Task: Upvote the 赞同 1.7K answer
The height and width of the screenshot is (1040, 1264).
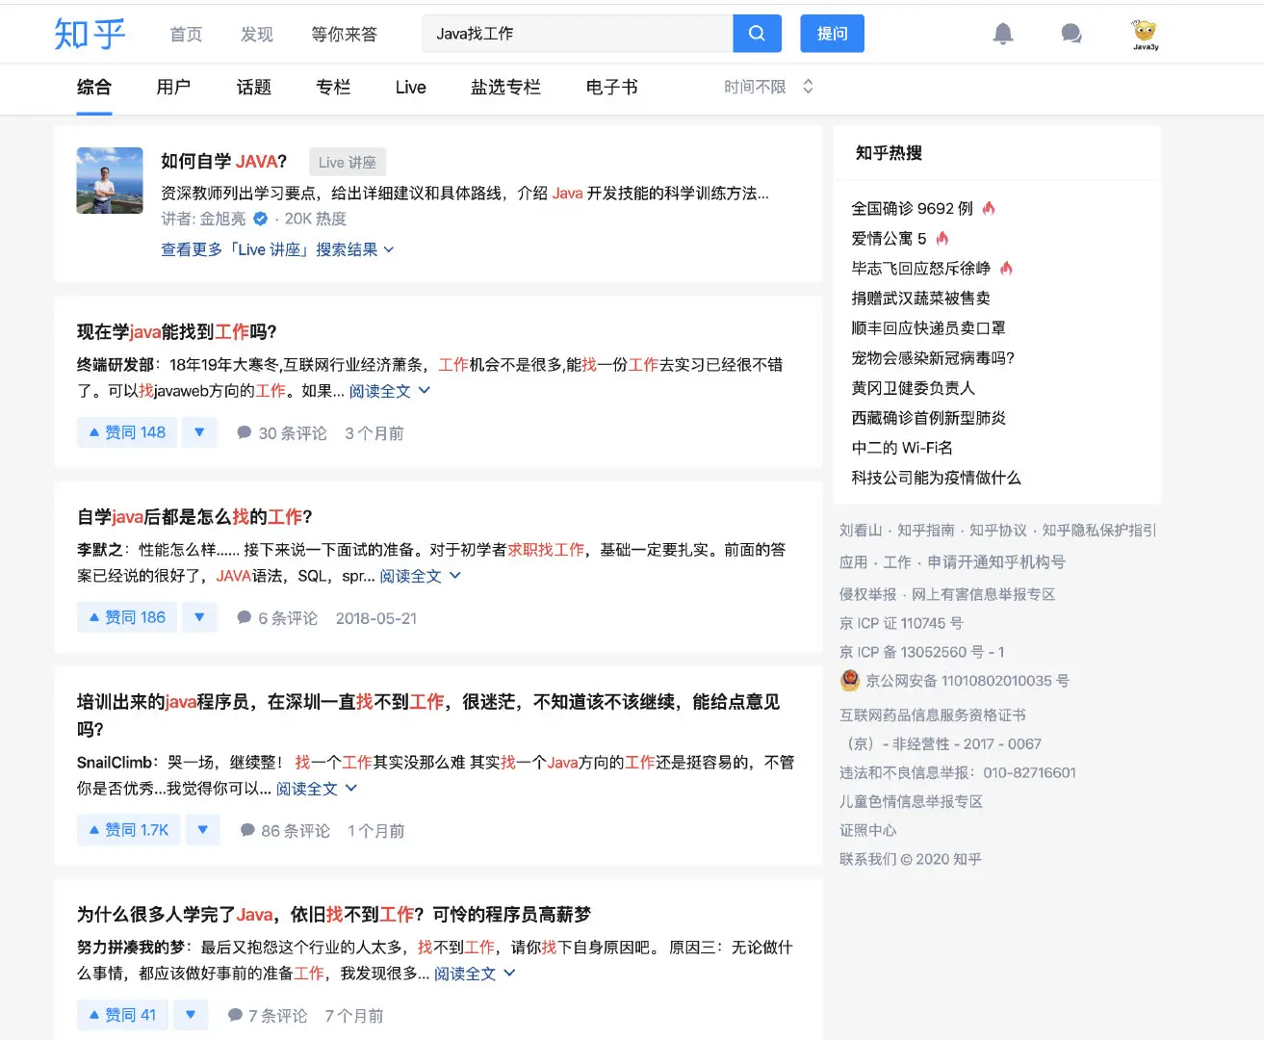Action: [x=129, y=830]
